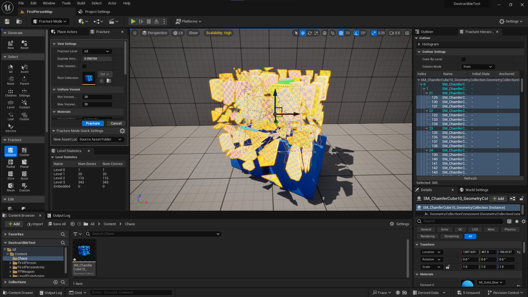Click the Interactive selection tool icon

click(11, 128)
